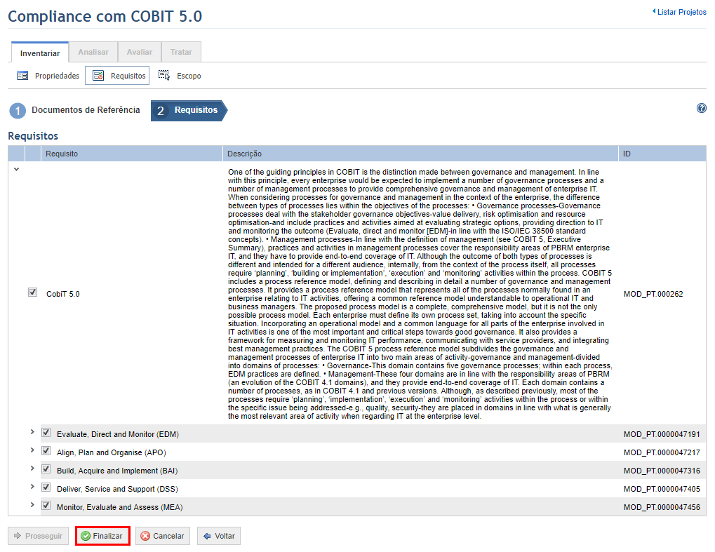The image size is (715, 552).
Task: Select the Requisitos wizard step
Action: point(189,110)
